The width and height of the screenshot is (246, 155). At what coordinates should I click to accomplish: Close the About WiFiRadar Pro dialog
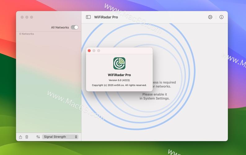click(x=89, y=51)
